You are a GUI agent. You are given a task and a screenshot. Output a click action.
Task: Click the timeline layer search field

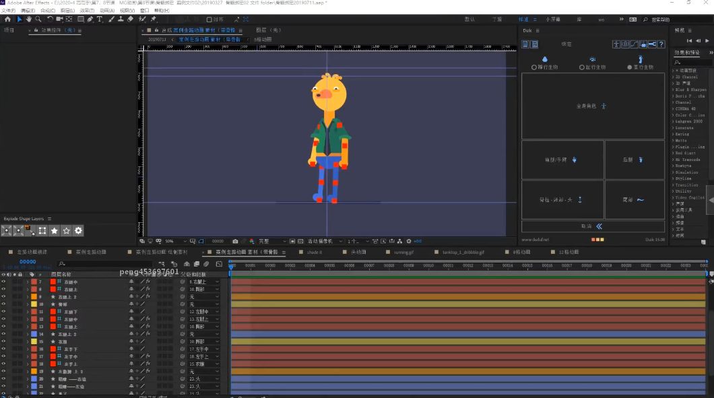[x=108, y=264]
